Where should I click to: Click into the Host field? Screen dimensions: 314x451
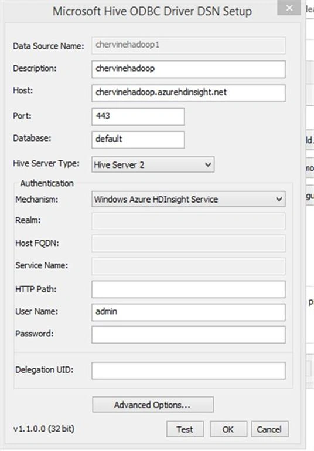pos(188,93)
